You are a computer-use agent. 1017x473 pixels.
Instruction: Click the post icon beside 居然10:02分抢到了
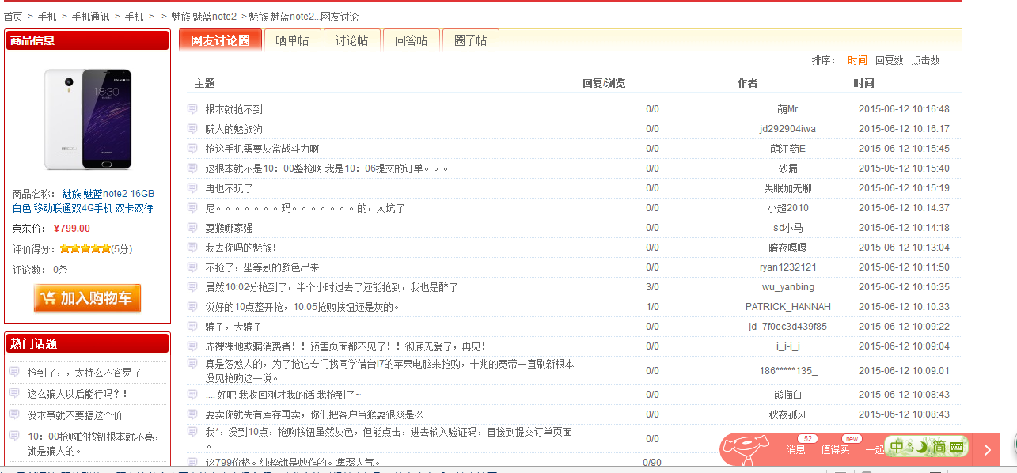click(x=192, y=287)
